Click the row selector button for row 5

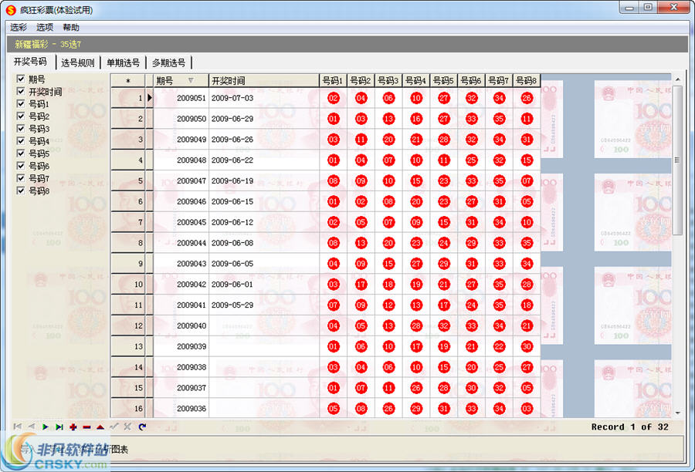click(x=127, y=180)
